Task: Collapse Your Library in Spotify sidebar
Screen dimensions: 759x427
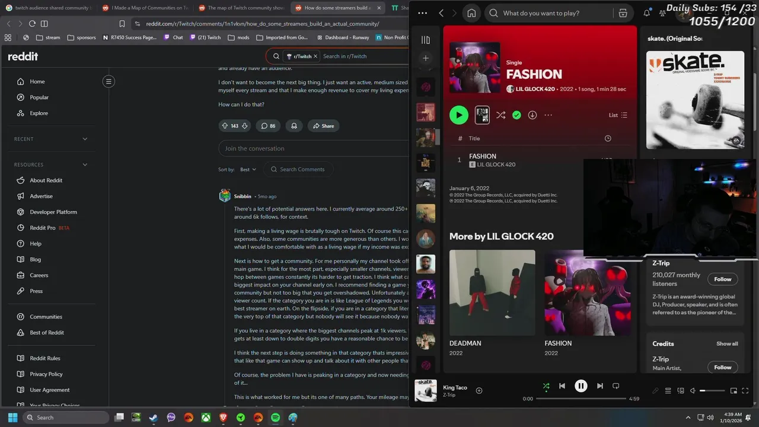Action: pos(426,40)
